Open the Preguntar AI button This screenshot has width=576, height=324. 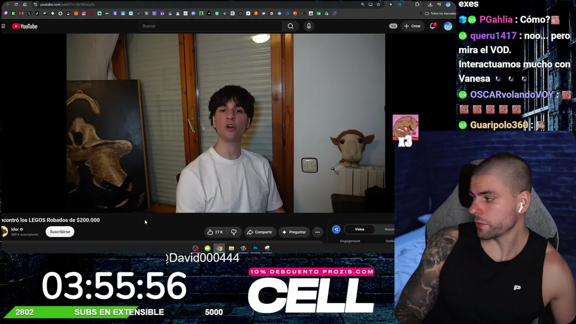(294, 232)
